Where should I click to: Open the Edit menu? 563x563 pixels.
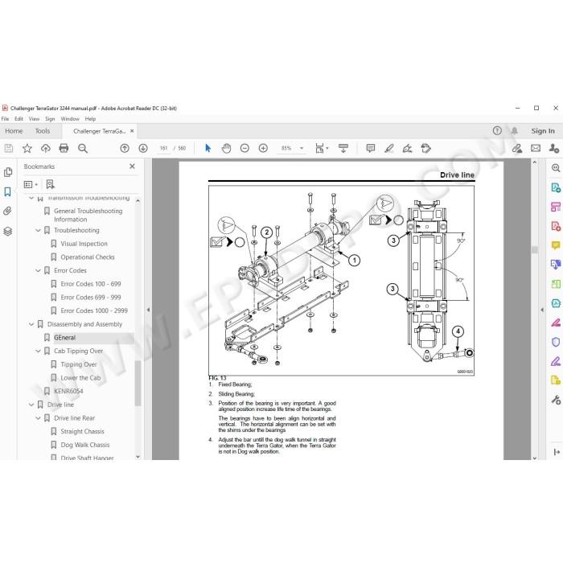tap(18, 119)
